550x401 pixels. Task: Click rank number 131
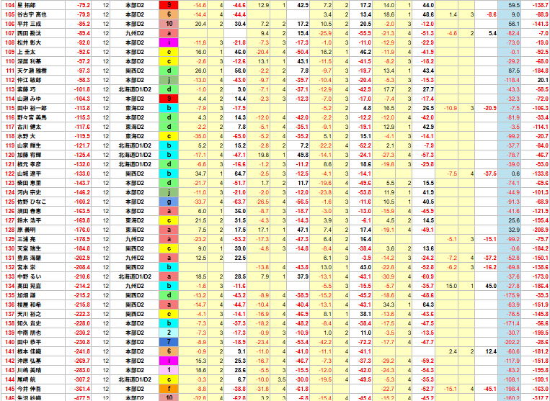coord(10,258)
